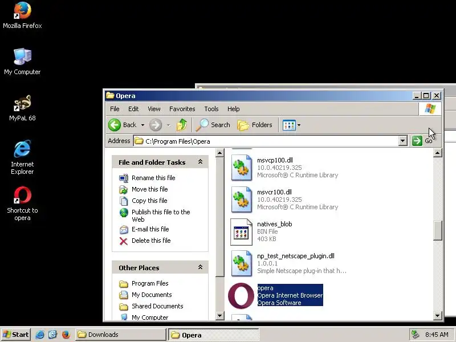Image resolution: width=456 pixels, height=342 pixels.
Task: Expand the Address bar dropdown
Action: (x=402, y=141)
